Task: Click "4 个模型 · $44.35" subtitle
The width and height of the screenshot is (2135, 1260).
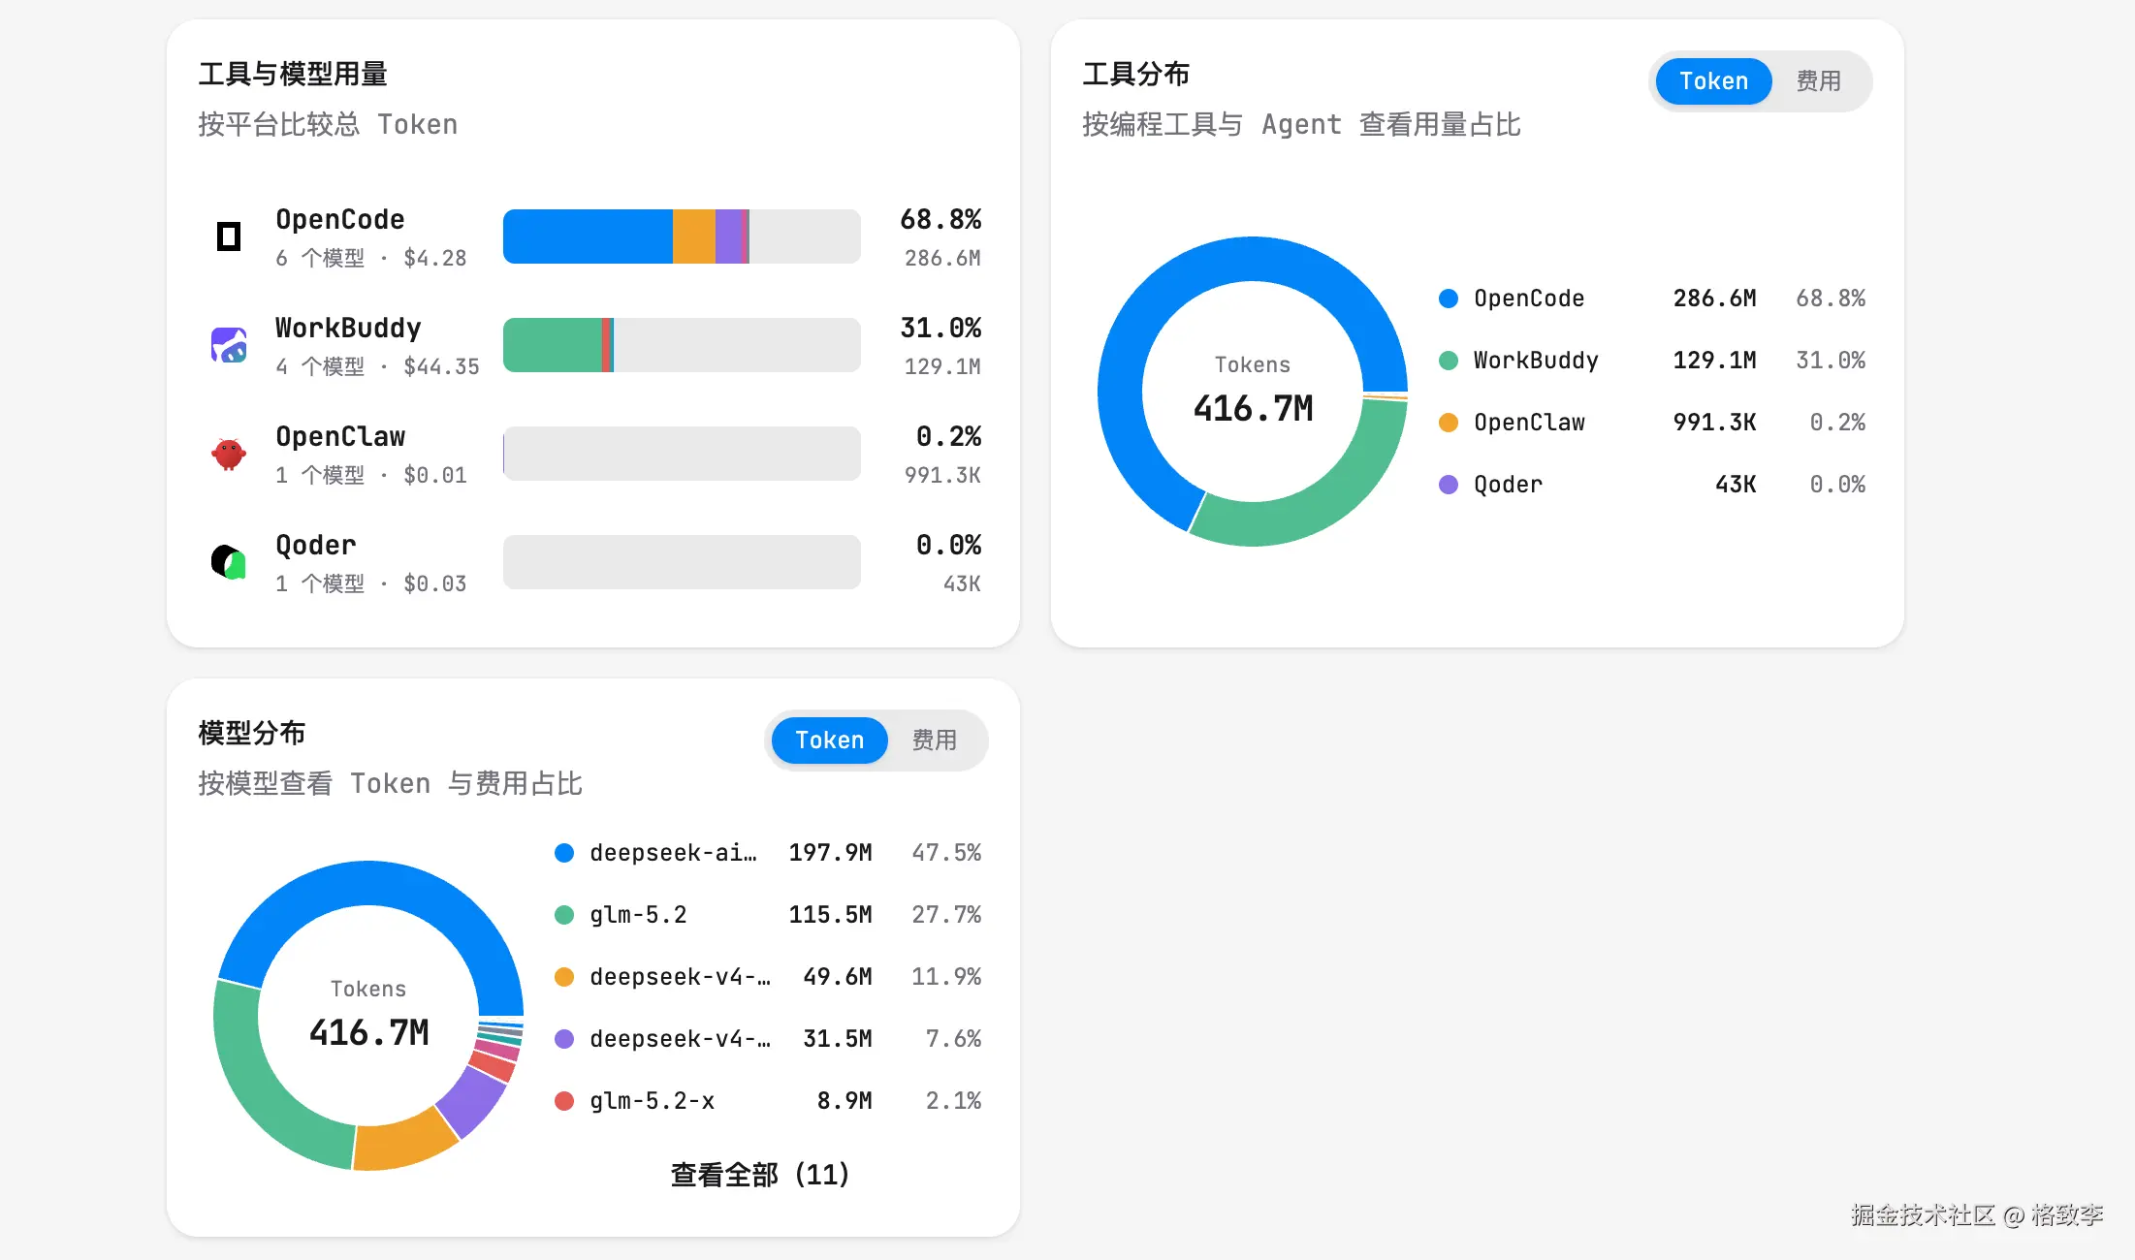Action: click(x=377, y=367)
